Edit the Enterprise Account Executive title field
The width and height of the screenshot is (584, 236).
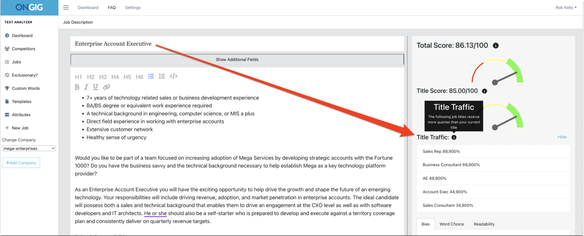(x=113, y=44)
